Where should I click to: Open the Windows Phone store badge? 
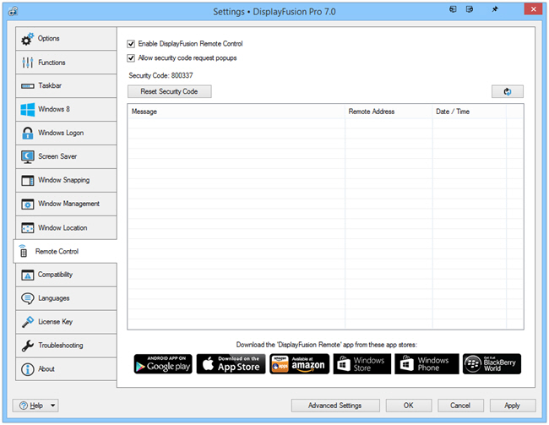[x=427, y=363]
